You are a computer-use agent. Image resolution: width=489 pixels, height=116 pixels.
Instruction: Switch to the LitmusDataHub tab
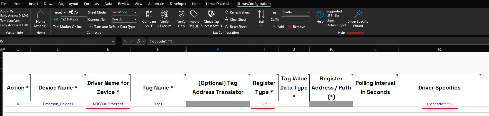(x=218, y=4)
